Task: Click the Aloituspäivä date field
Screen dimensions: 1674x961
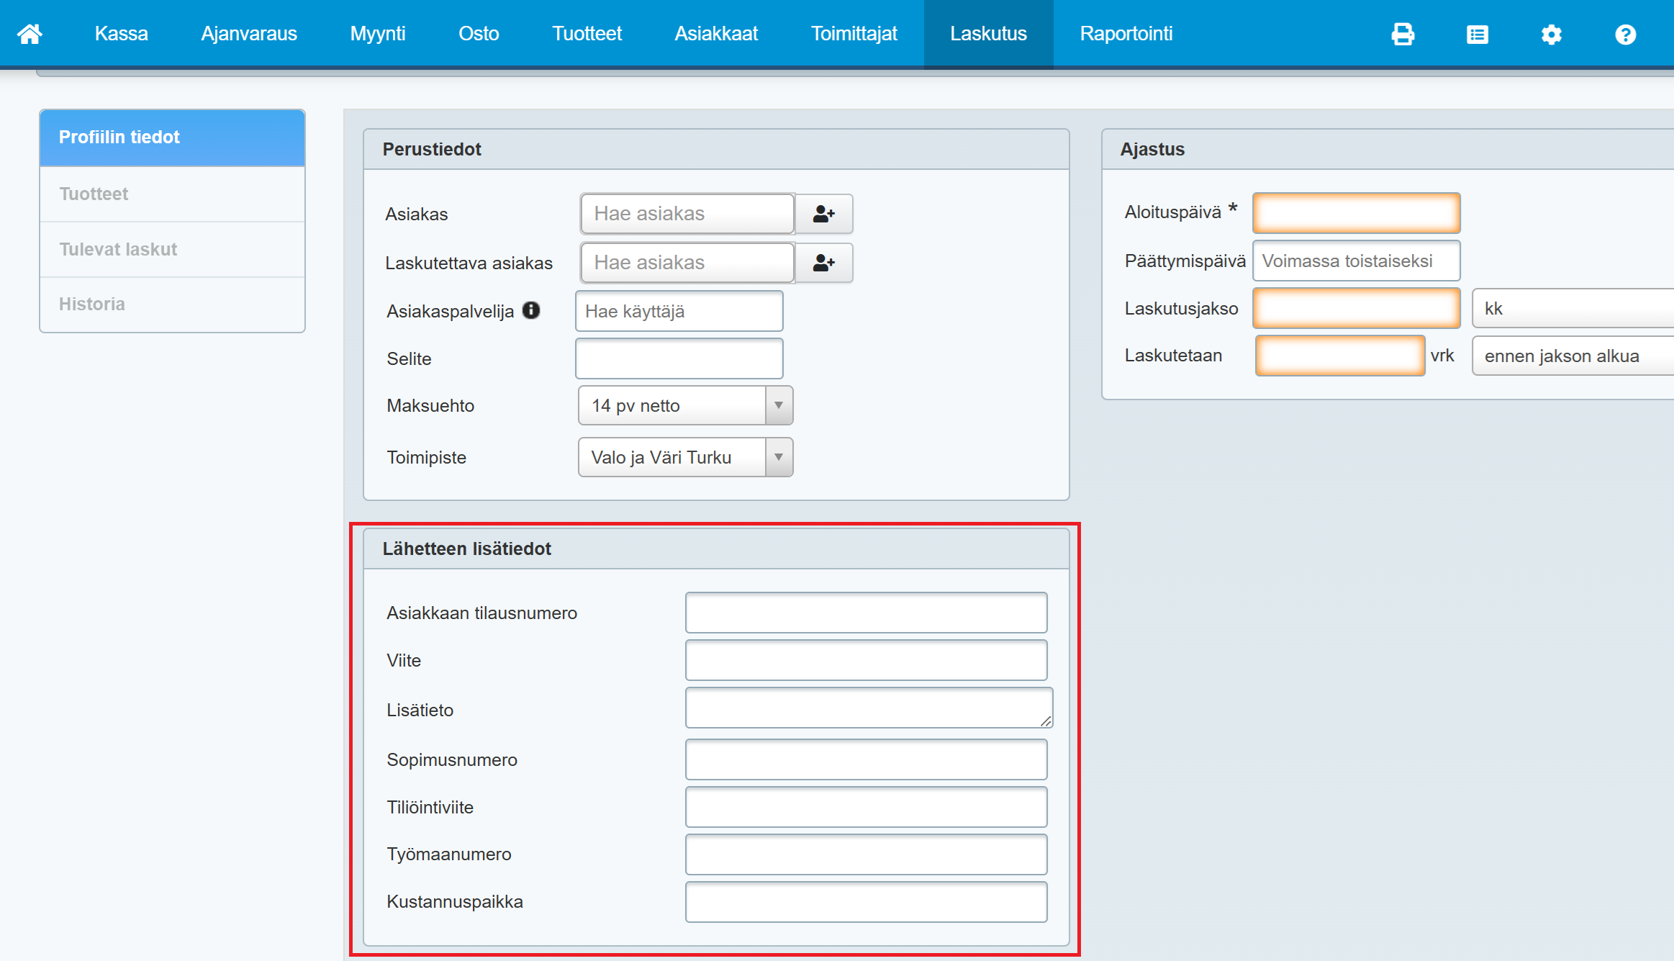Action: (1356, 213)
